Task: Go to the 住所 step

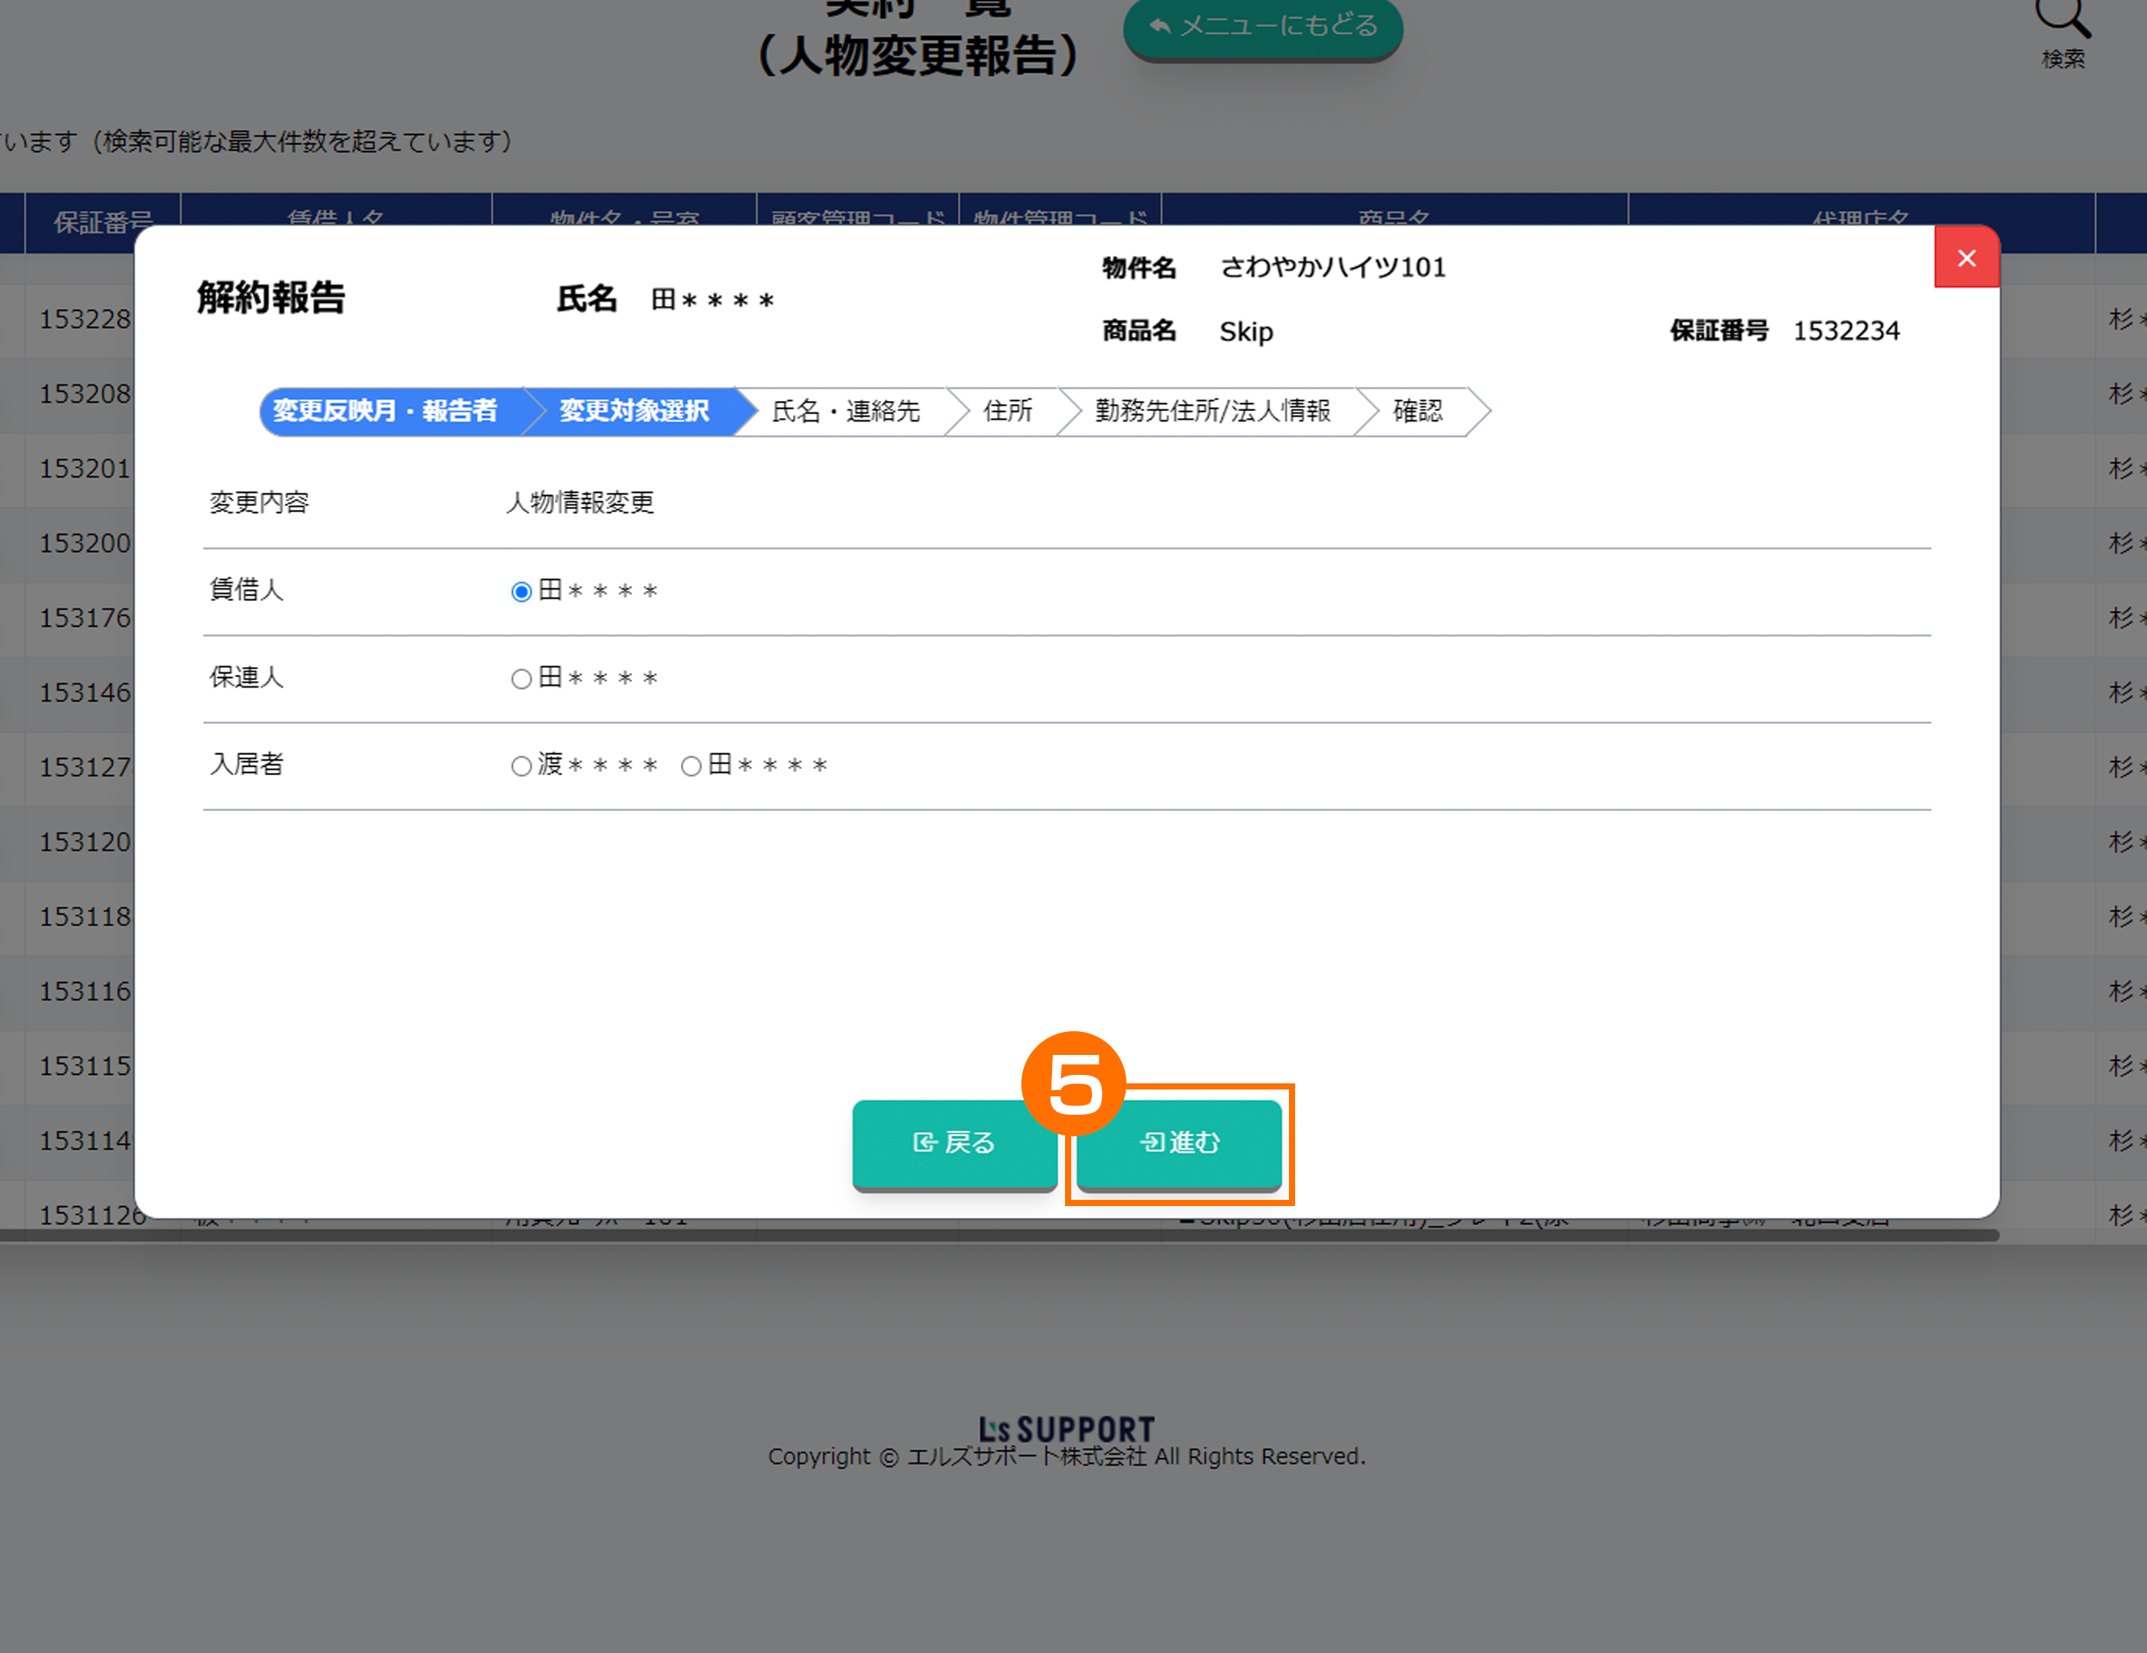Action: click(1008, 411)
